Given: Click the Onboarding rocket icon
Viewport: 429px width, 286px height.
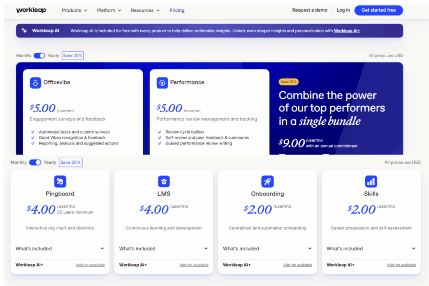Looking at the screenshot, I should [267, 181].
